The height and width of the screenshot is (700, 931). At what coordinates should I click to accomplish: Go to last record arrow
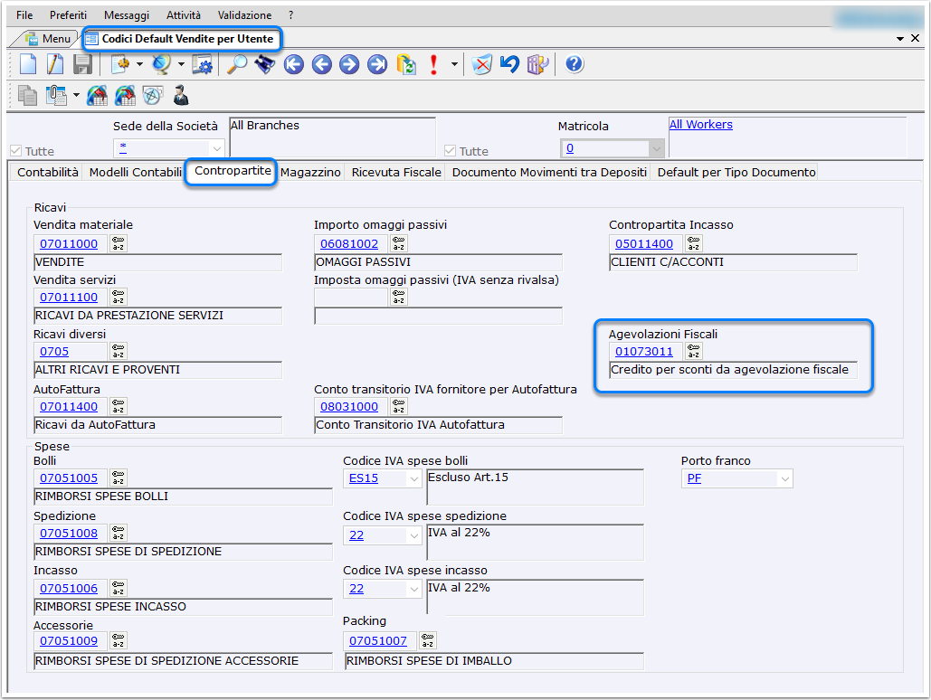click(377, 63)
